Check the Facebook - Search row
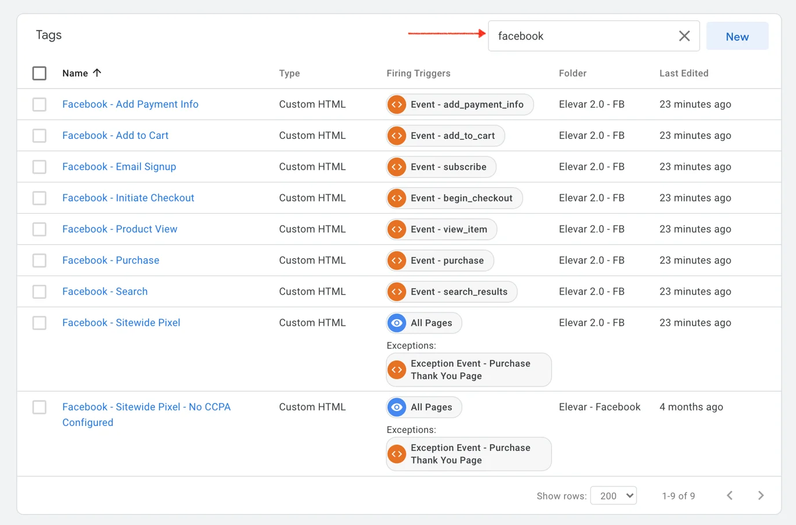Screen dimensions: 796x525 pos(39,292)
